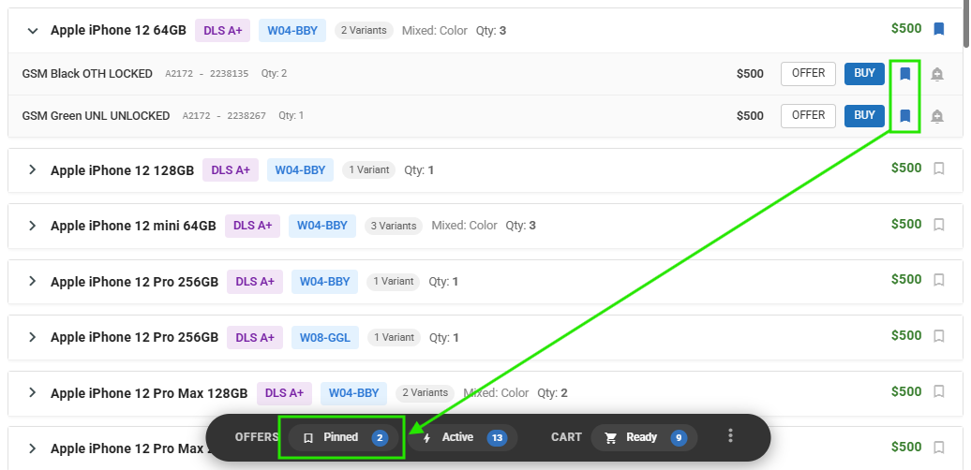Set alert bell for GSM Green UNL UNLOCKED

coord(937,116)
